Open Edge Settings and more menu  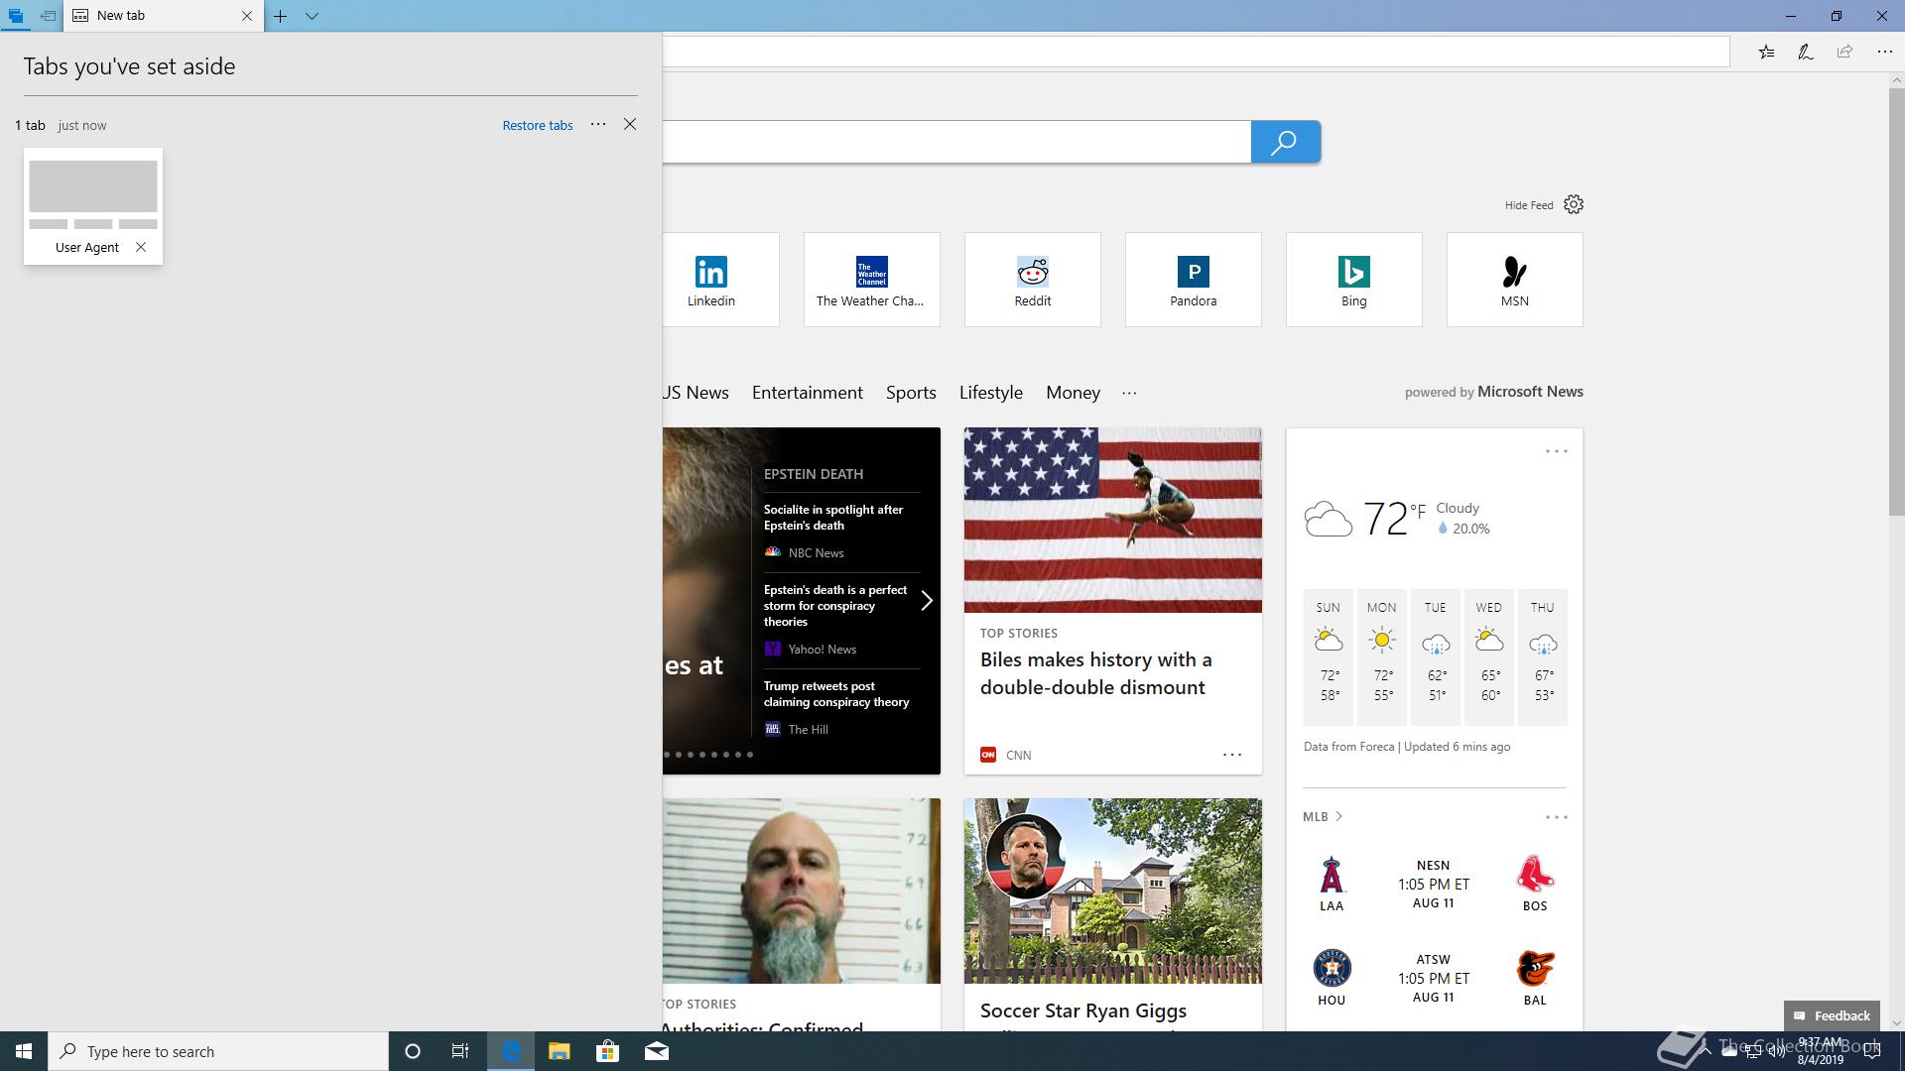(1884, 52)
